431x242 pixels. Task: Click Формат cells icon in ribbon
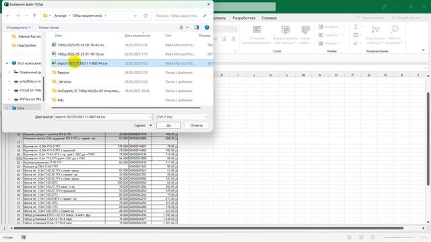pyautogui.click(x=321, y=43)
